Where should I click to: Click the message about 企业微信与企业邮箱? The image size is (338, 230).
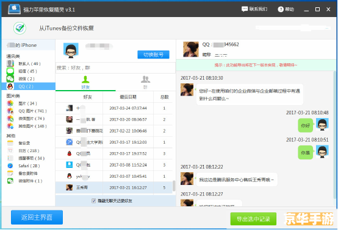tap(250, 95)
